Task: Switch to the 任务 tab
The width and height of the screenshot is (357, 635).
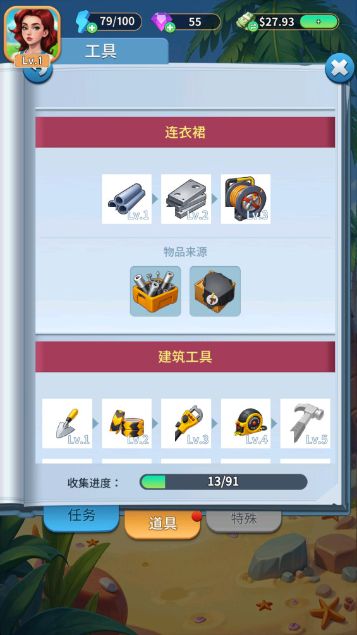Action: click(82, 516)
